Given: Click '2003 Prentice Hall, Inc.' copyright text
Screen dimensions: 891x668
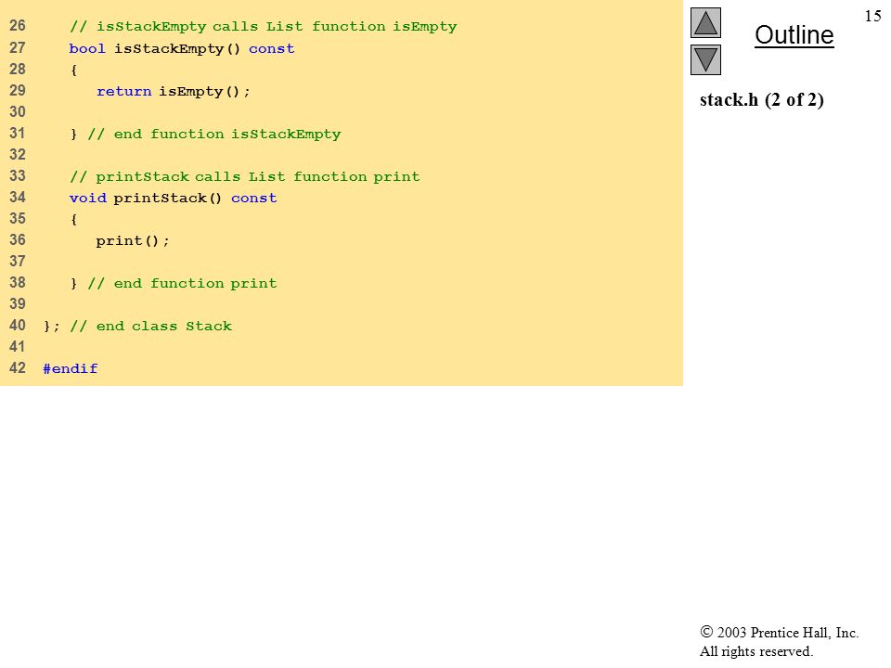Looking at the screenshot, I should [779, 632].
